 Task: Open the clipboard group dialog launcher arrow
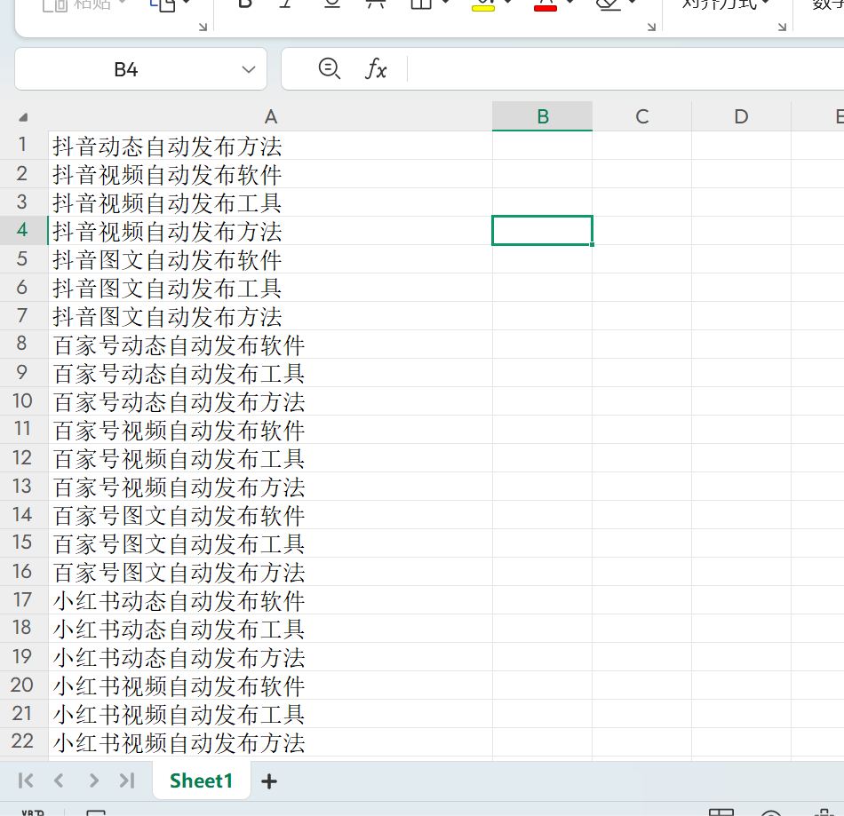[x=203, y=27]
